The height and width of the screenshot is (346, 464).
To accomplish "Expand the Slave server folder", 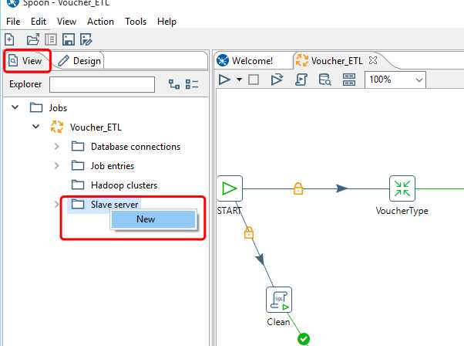I will (x=57, y=205).
